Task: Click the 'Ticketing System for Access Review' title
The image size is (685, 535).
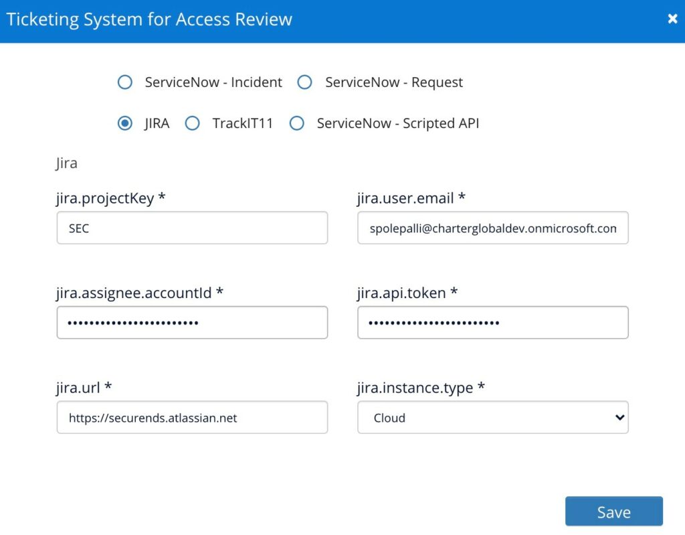Action: coord(149,19)
